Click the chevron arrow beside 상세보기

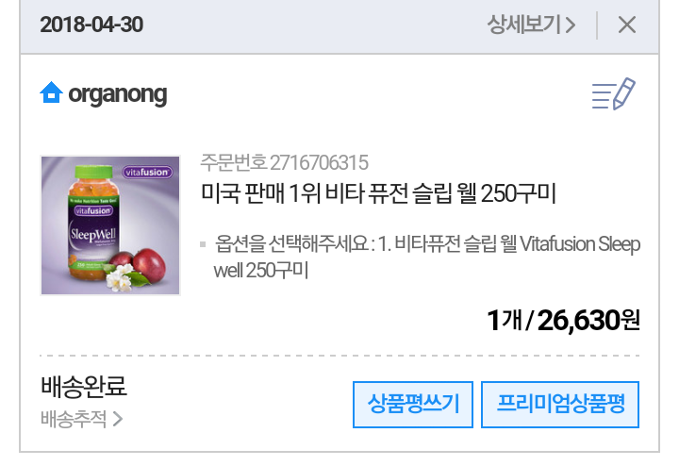(571, 25)
